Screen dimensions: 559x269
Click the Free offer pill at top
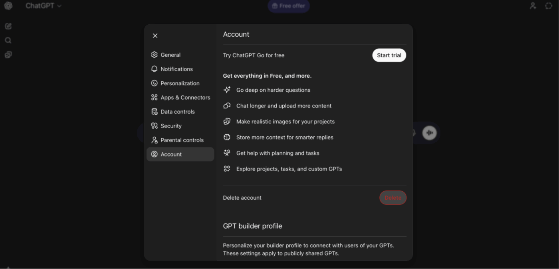click(288, 6)
